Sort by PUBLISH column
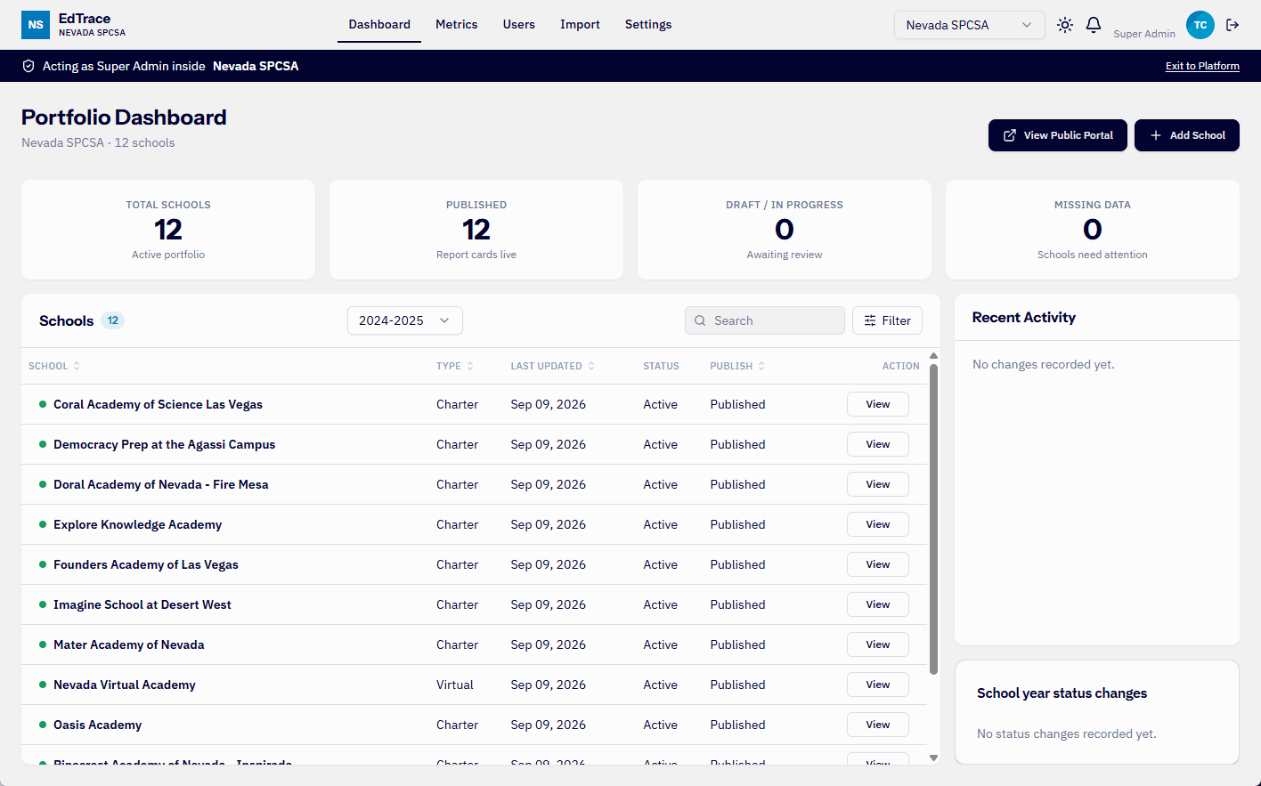1261x786 pixels. [737, 366]
